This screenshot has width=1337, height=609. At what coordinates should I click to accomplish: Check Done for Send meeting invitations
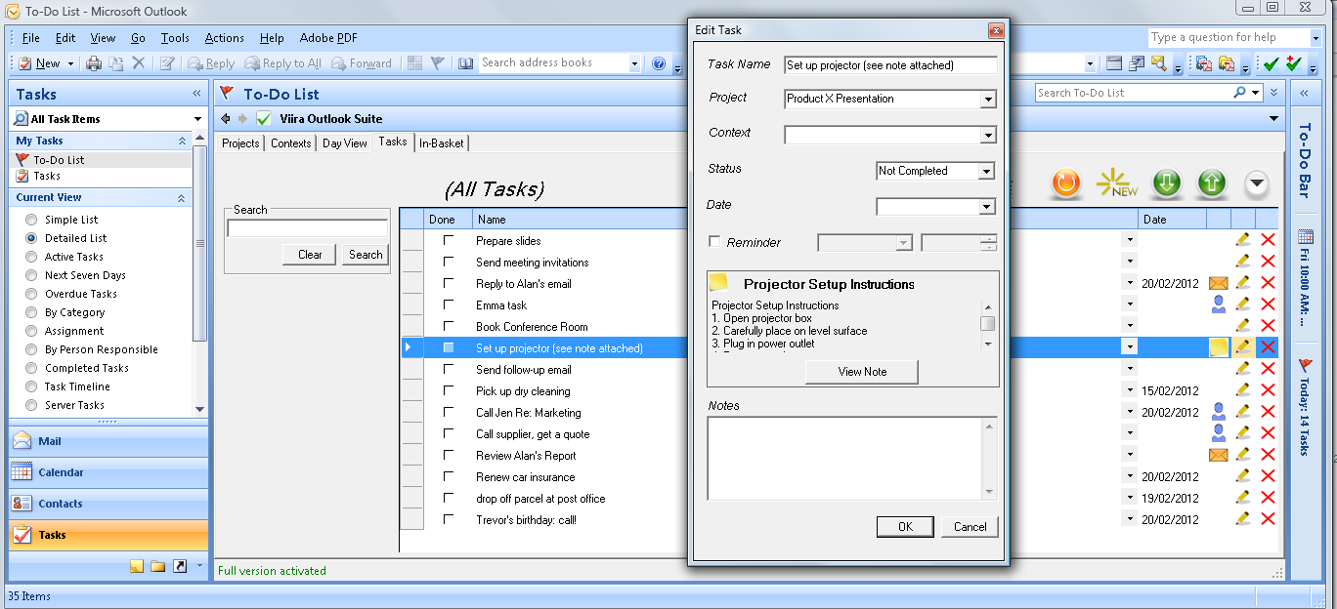pyautogui.click(x=449, y=262)
